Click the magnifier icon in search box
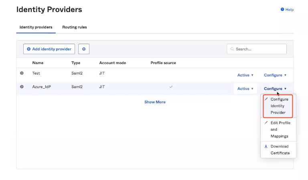This screenshot has width=308, height=180. point(232,49)
